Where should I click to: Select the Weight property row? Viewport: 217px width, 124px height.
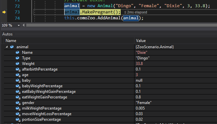coord(110,64)
